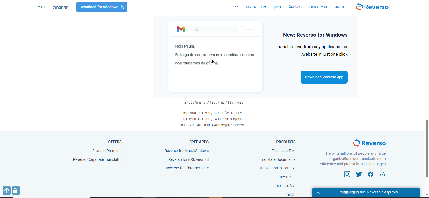Open Translate Documents link
The width and height of the screenshot is (429, 198).
(x=278, y=159)
